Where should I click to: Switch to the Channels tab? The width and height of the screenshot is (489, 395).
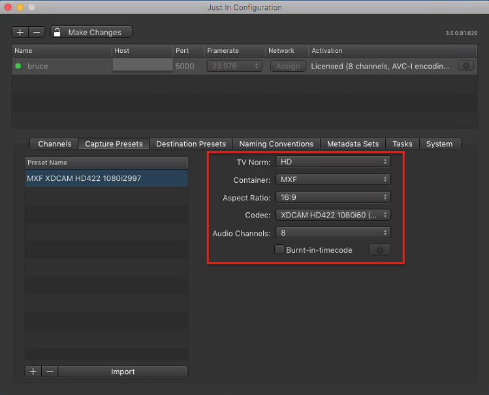[54, 144]
